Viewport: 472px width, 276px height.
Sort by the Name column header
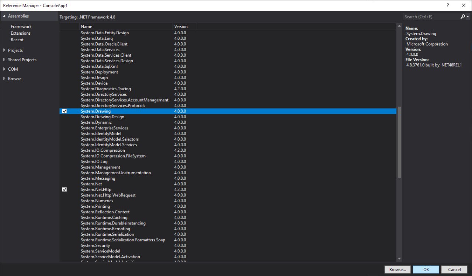pos(126,27)
